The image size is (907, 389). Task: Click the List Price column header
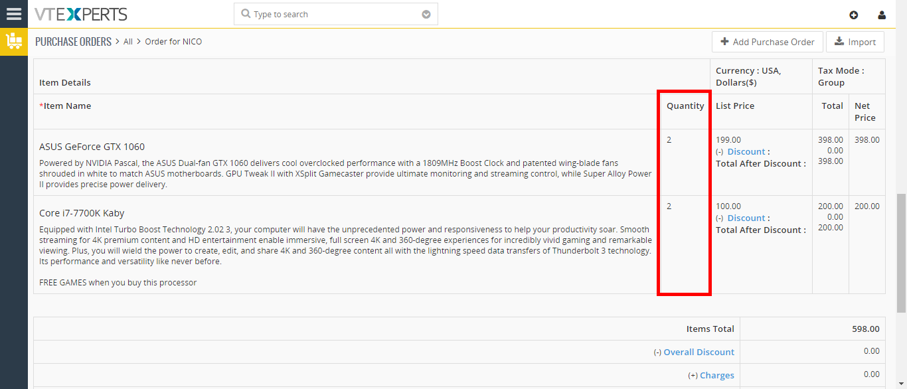735,106
